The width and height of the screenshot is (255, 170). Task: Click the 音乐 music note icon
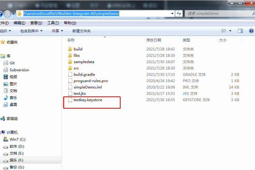pyautogui.click(x=6, y=98)
